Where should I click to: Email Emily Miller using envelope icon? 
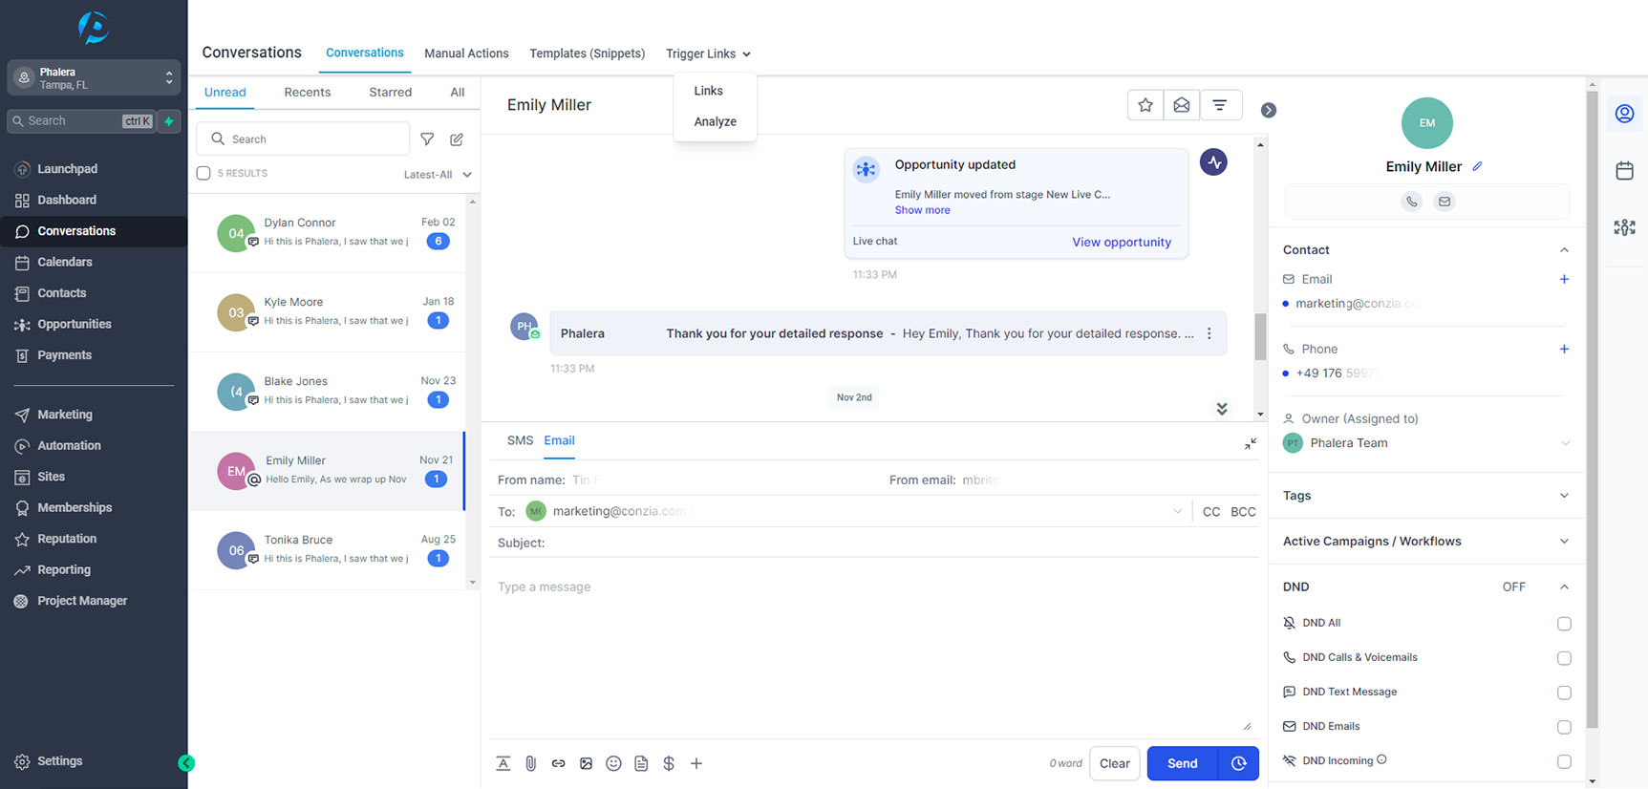click(1445, 202)
